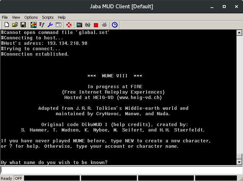
Task: Click '#Connection established.' line
Action: coord(35,54)
